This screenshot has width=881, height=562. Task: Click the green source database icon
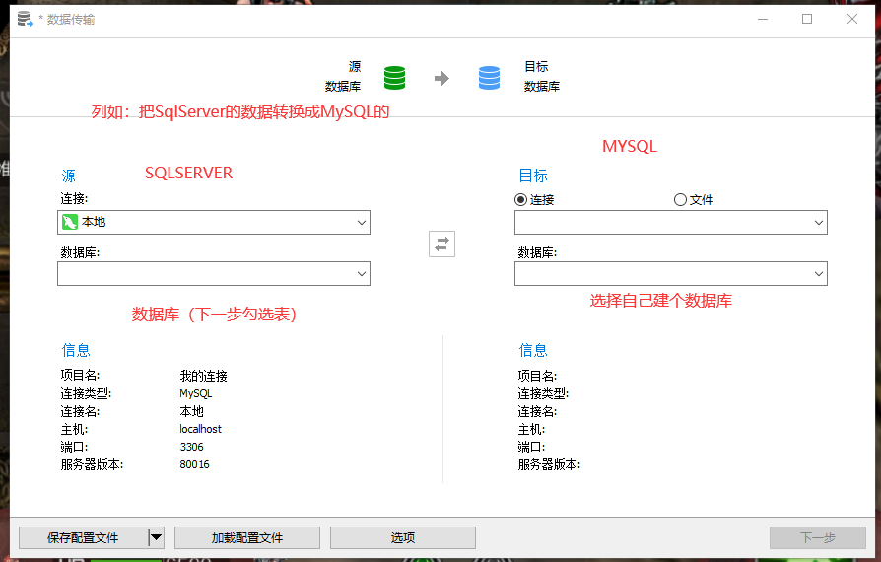pos(394,78)
